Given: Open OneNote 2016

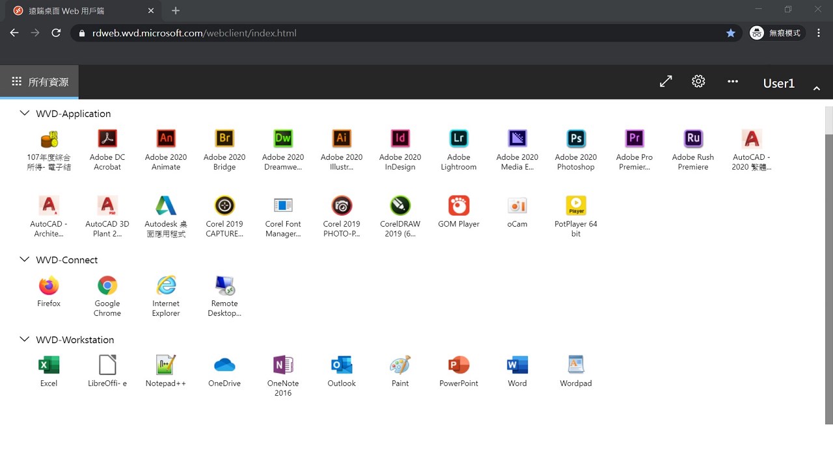Looking at the screenshot, I should click(283, 376).
